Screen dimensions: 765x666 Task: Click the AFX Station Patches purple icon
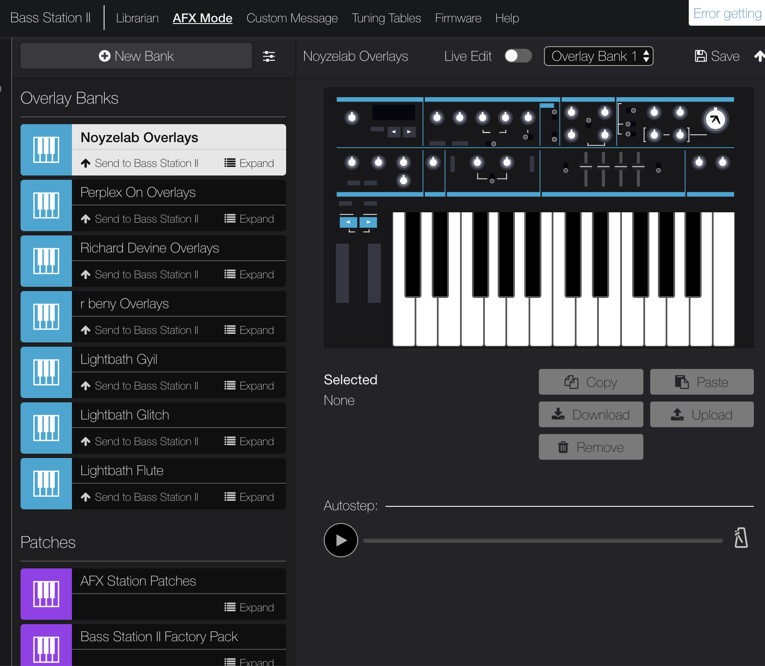pos(46,594)
